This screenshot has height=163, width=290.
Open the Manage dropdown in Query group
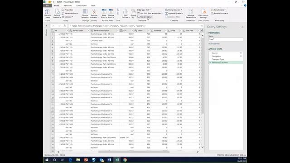point(68,17)
